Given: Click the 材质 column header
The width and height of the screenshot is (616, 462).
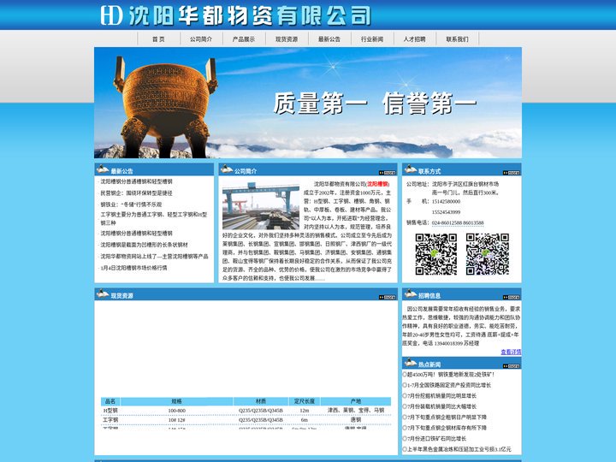Looking at the screenshot, I should [261, 401].
